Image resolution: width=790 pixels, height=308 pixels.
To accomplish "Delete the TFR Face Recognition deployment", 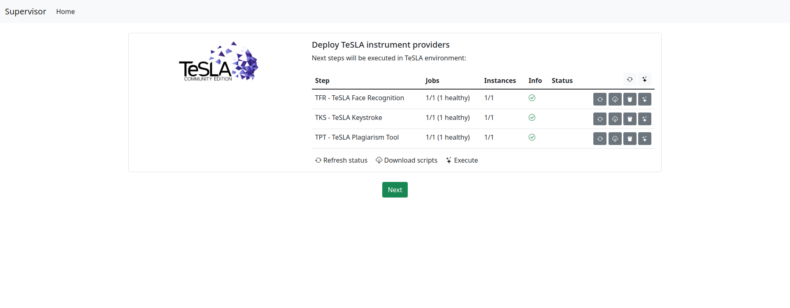I will point(630,99).
